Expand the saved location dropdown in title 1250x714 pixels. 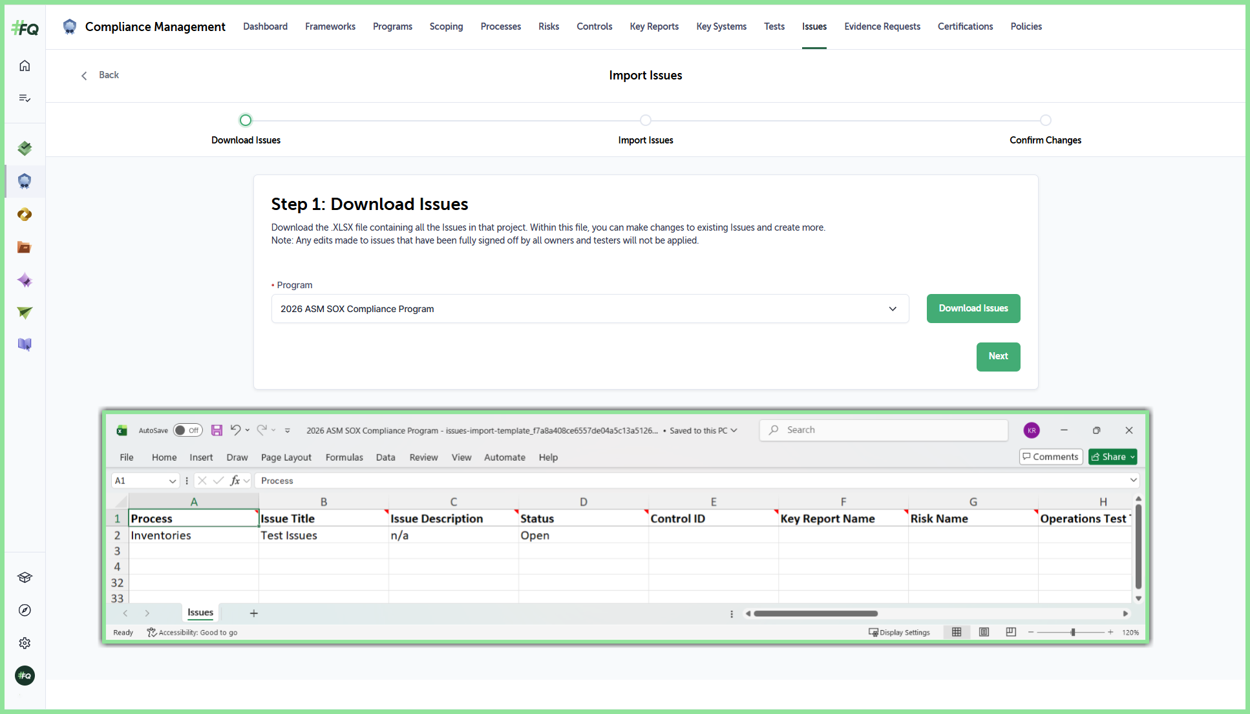click(x=734, y=430)
